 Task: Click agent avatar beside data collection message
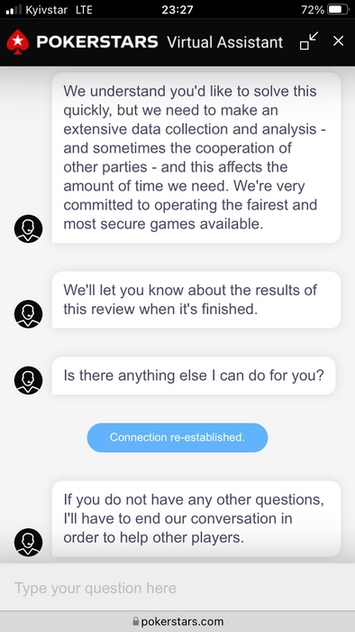(29, 228)
